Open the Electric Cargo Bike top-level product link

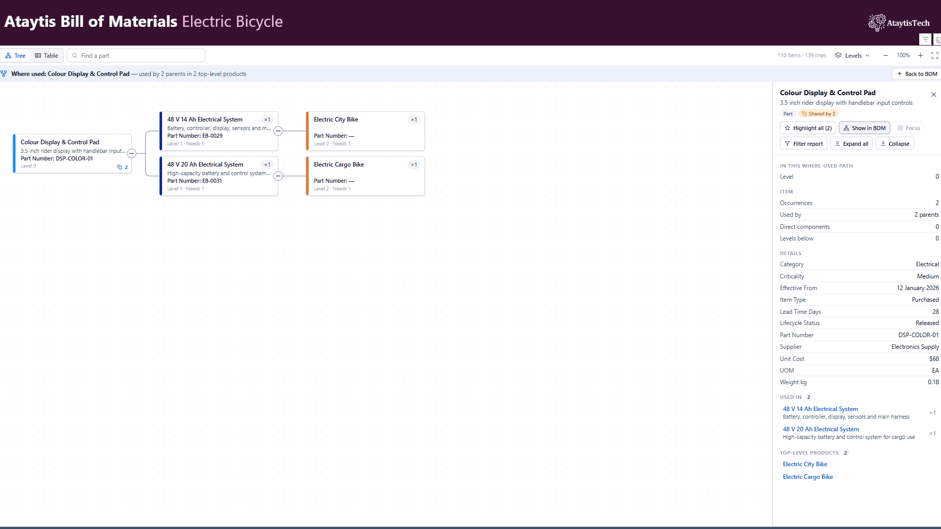(x=808, y=477)
